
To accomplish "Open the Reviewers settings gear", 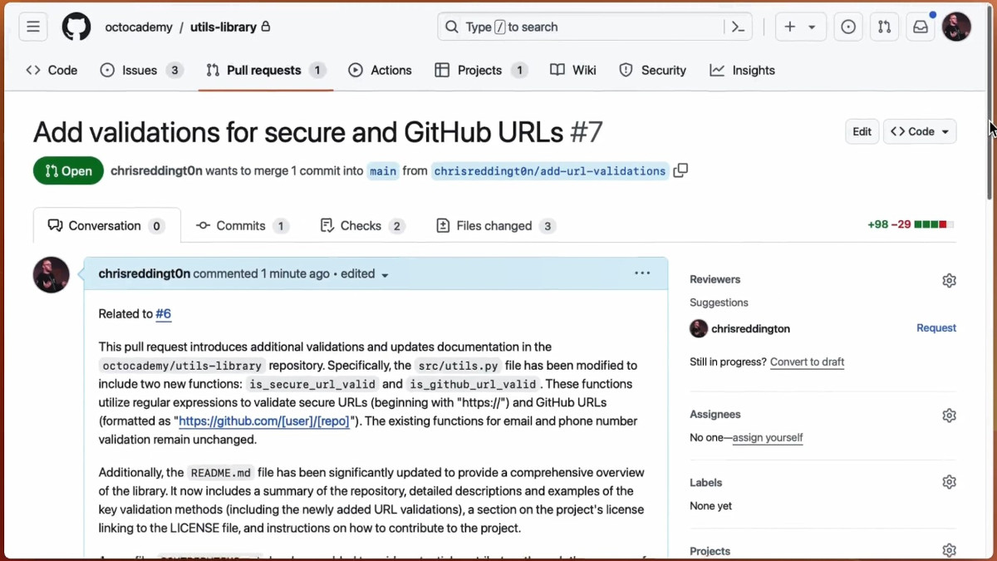I will pos(949,280).
